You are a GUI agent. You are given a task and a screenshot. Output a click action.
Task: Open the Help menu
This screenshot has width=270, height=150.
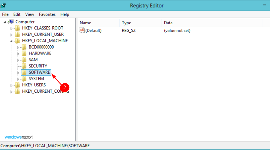coord(65,14)
